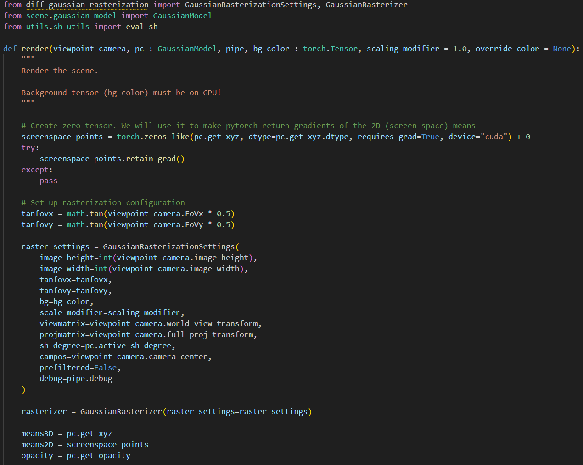This screenshot has height=465, width=583.
Task: Click 'world_view_transform' in the viewmatrix line
Action: [212, 324]
